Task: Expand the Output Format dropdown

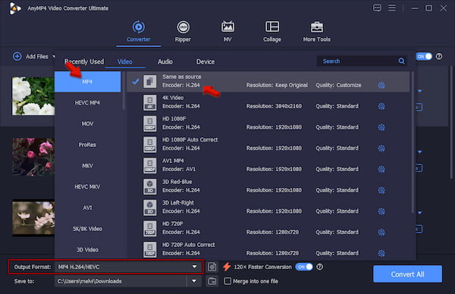Action: point(194,267)
